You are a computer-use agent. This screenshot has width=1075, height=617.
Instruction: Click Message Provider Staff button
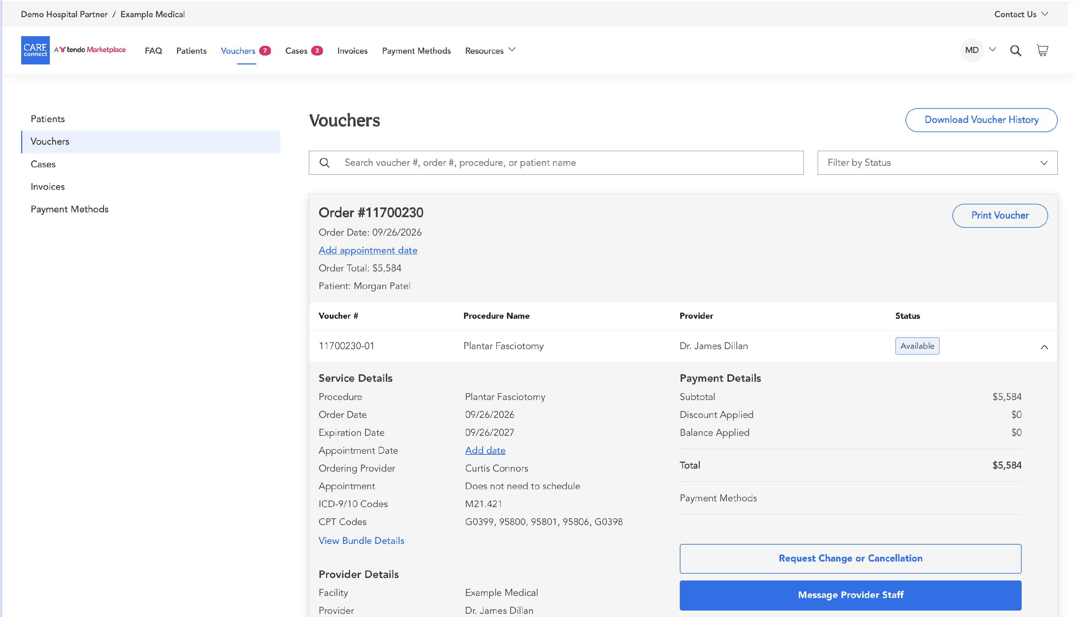[850, 595]
